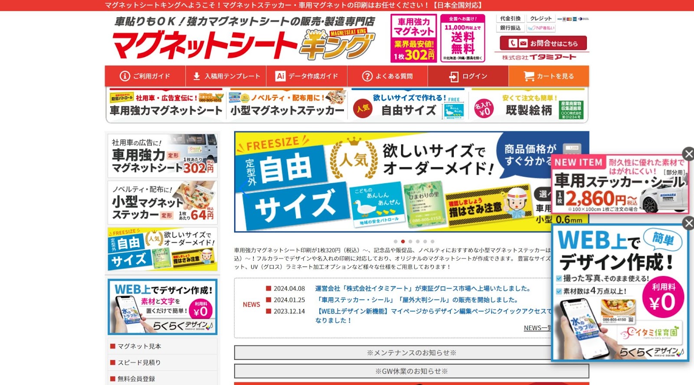Click the 人気 badge on 自由サイズ tab
This screenshot has height=385, width=694.
pos(363,108)
